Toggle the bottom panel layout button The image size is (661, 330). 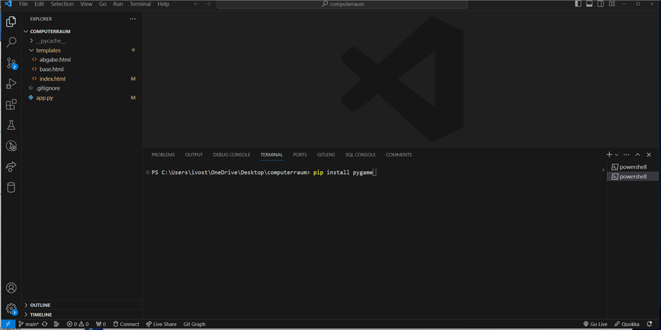[589, 4]
